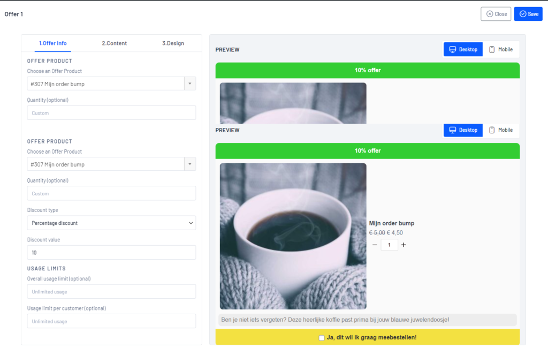Select Desktop preview above the coffee image
Screen dimensions: 548x356
[x=463, y=130]
